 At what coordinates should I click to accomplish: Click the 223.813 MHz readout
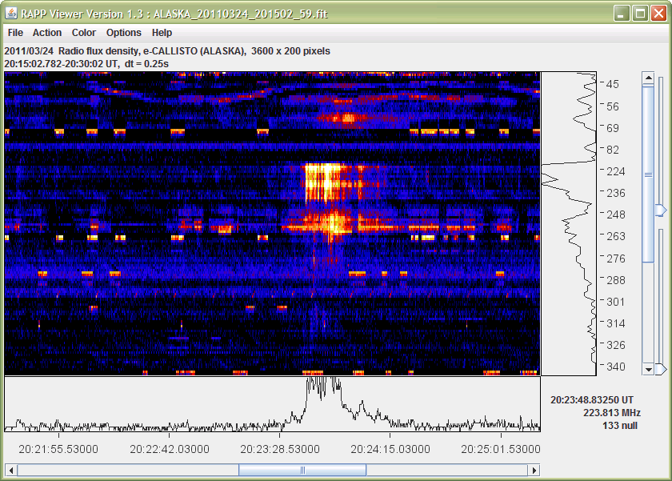click(x=611, y=413)
